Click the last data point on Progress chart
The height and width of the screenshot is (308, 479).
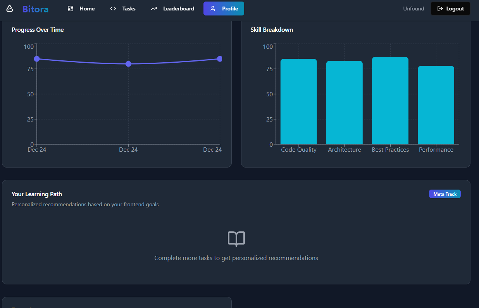pyautogui.click(x=220, y=59)
